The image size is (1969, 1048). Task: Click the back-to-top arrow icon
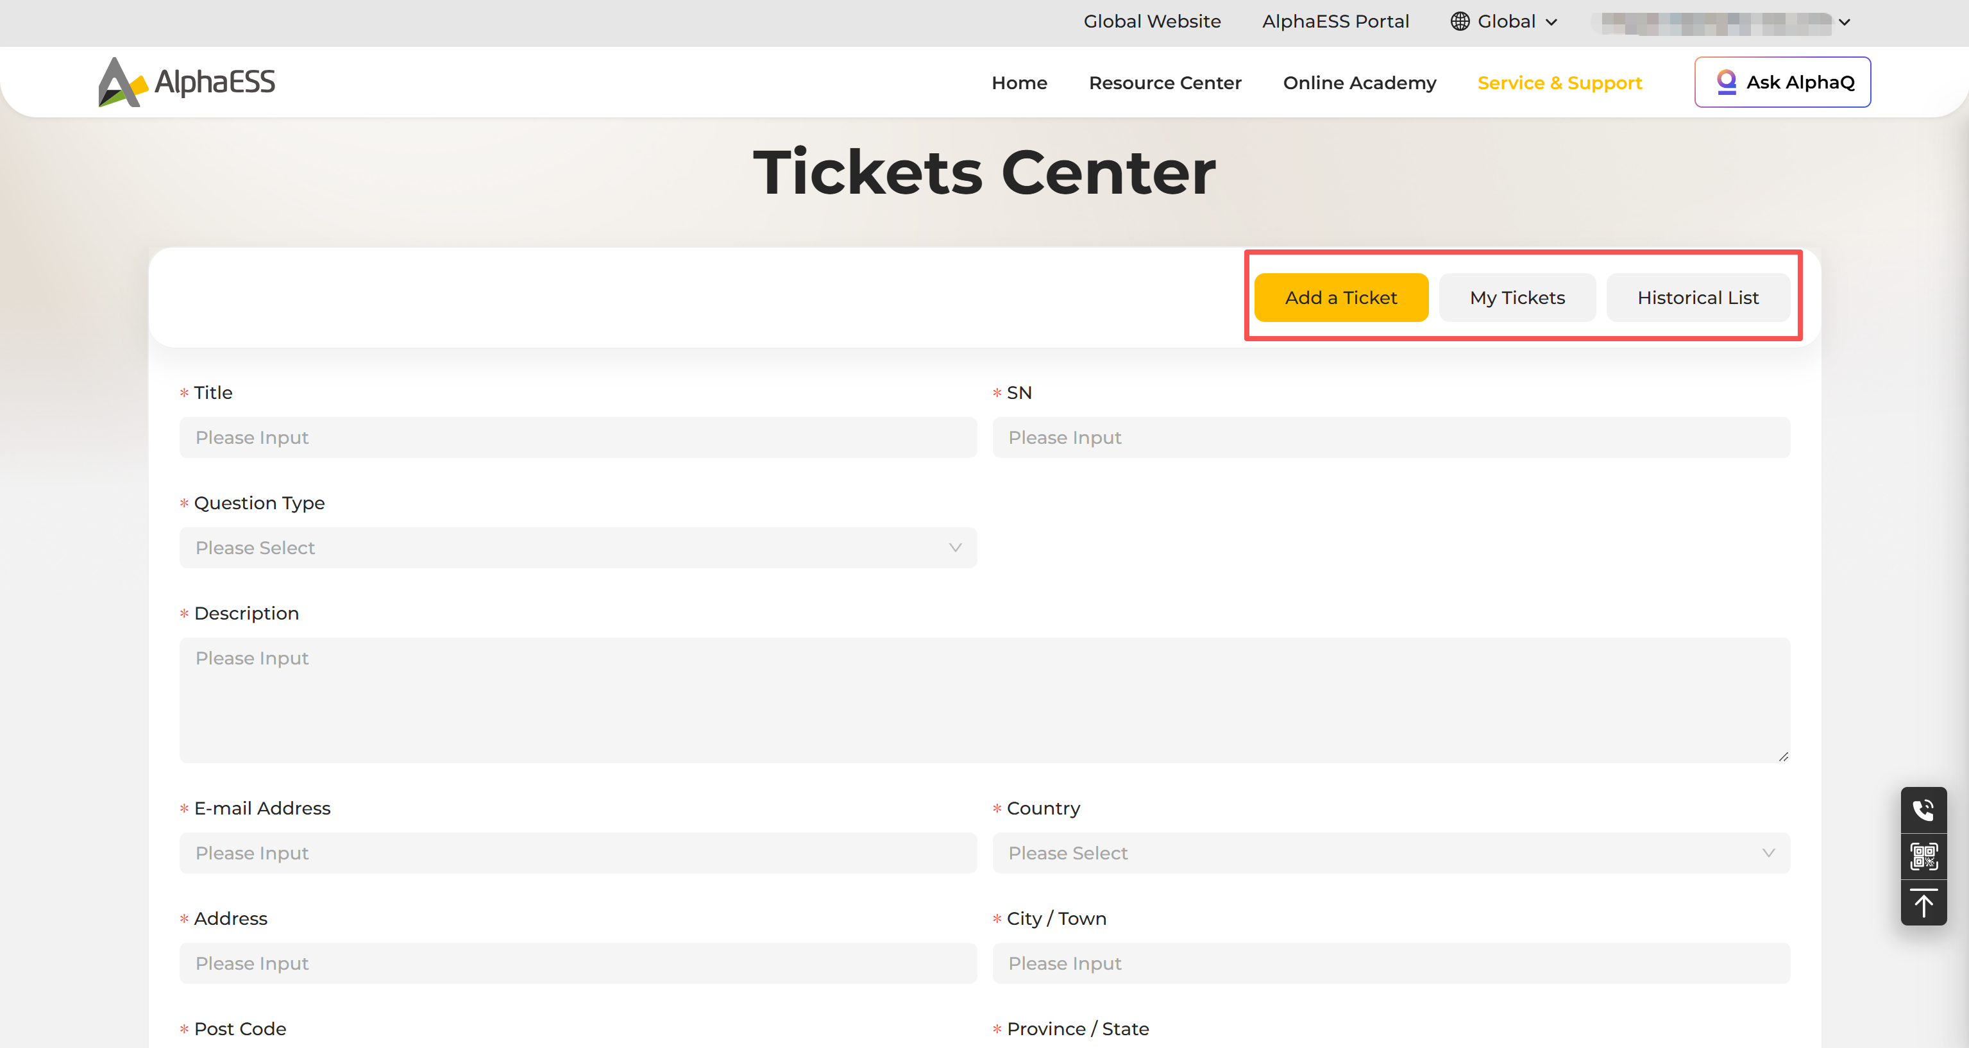click(1923, 904)
